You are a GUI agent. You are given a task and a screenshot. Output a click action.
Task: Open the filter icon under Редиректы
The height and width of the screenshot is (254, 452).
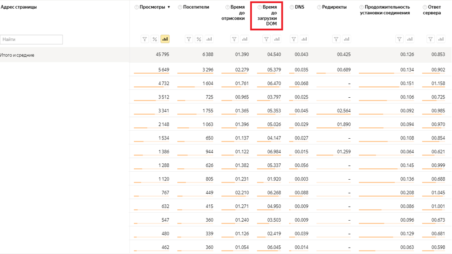click(337, 39)
